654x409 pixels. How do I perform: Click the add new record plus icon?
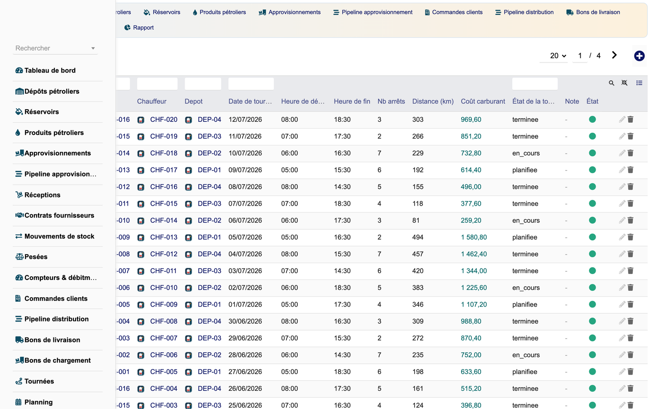pos(639,56)
